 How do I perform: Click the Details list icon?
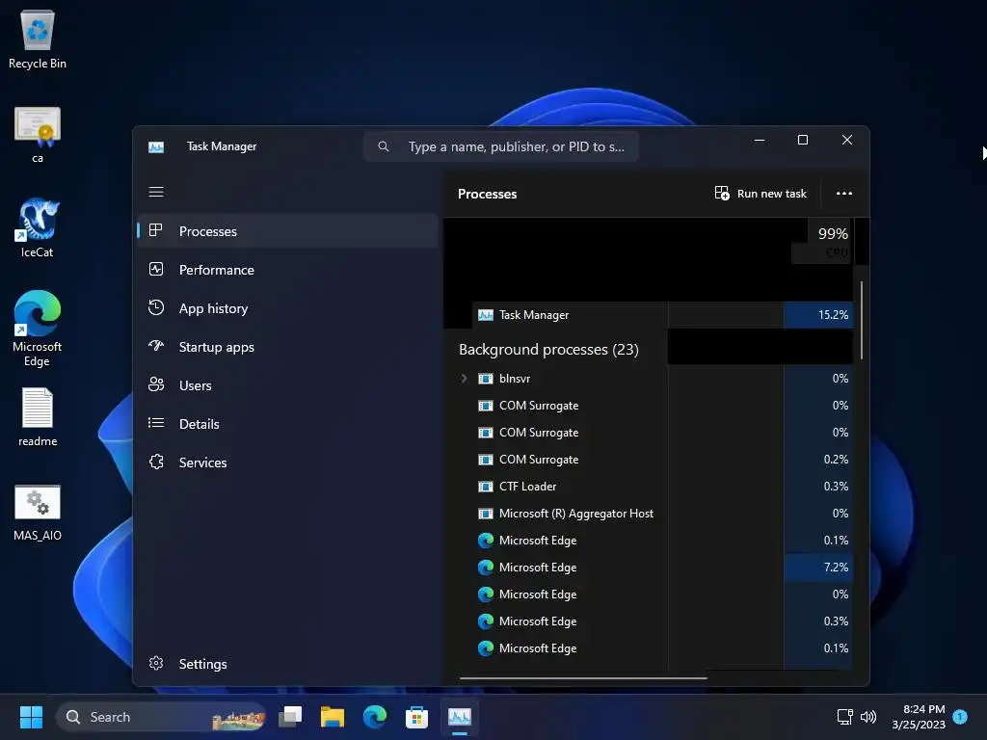156,423
